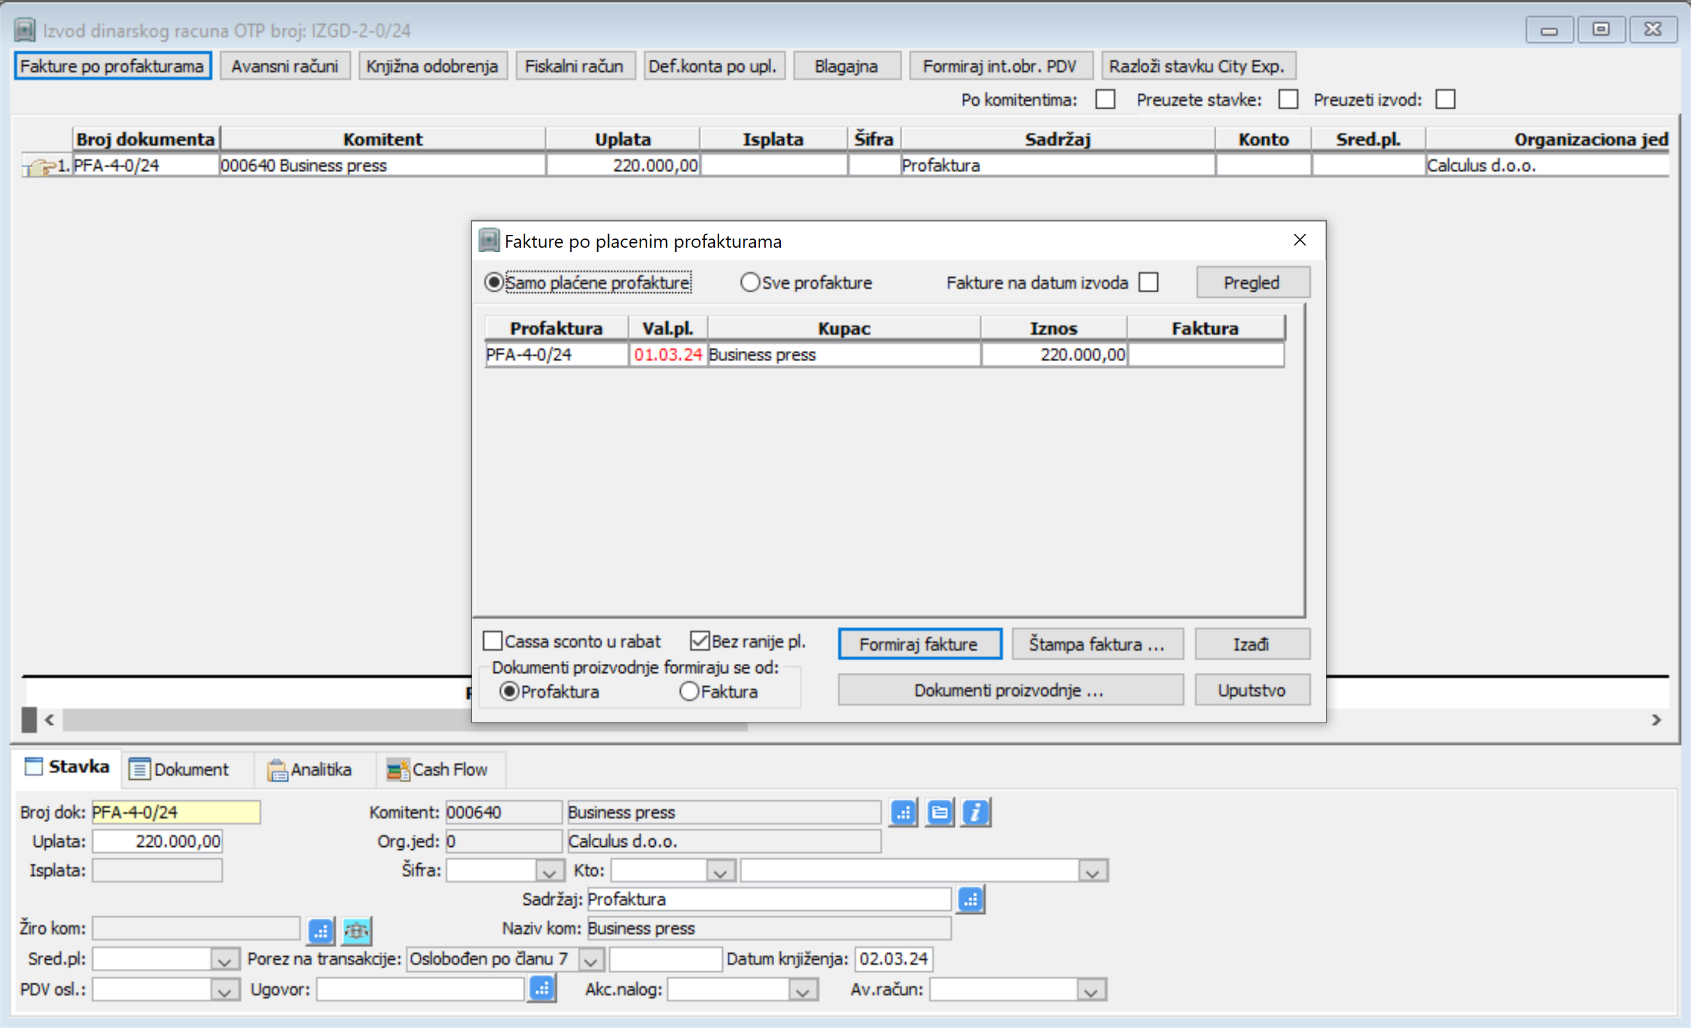Click the Komitent info icon
Viewport: 1691px width, 1028px height.
coord(975,813)
